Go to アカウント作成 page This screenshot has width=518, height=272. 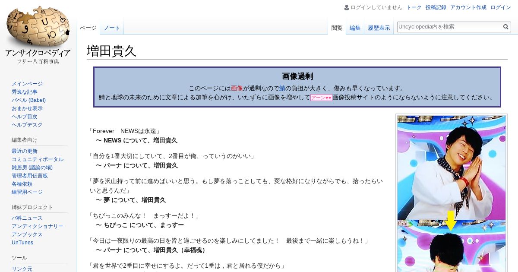(x=468, y=7)
